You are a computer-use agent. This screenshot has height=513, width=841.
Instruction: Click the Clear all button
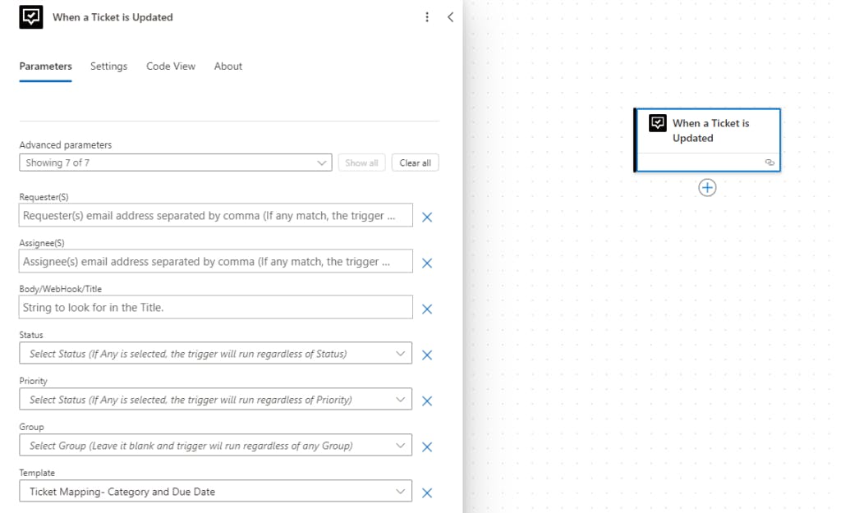point(415,163)
